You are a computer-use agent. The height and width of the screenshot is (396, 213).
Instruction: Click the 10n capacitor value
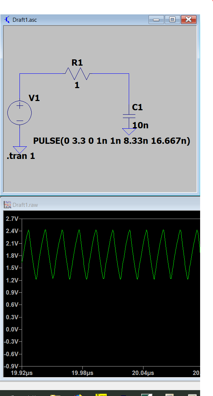point(141,125)
